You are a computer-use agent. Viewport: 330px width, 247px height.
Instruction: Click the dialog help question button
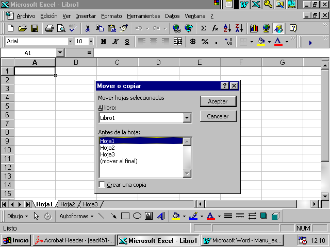[225, 86]
